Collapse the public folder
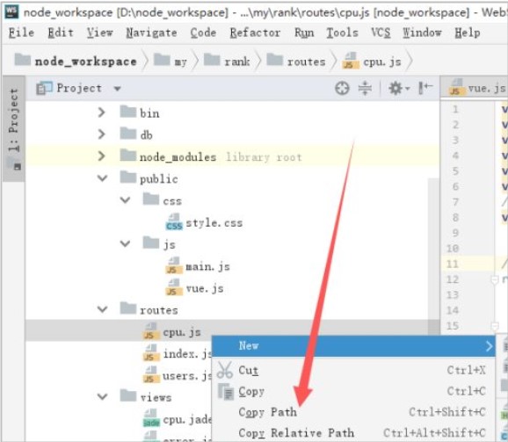This screenshot has height=442, width=508. click(x=102, y=178)
